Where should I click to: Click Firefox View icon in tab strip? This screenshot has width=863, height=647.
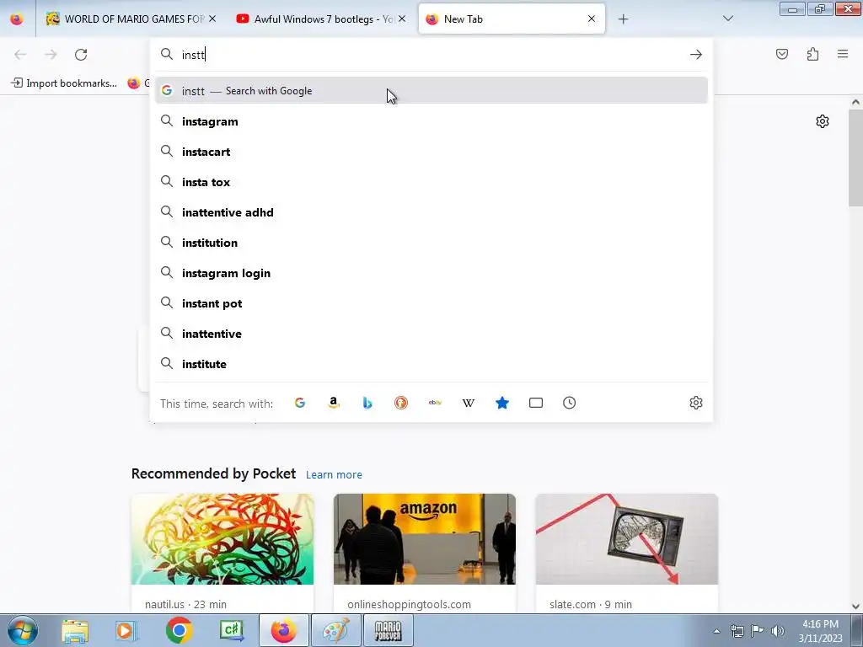[17, 19]
